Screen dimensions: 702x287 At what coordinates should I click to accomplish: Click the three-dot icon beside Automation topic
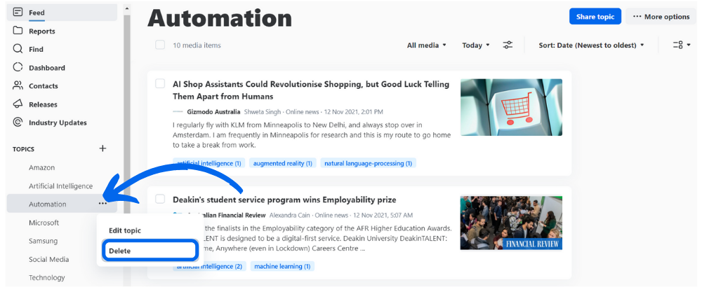point(102,204)
